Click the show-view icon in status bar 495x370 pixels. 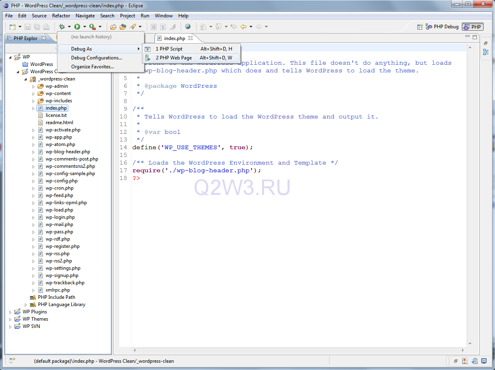[x=12, y=360]
